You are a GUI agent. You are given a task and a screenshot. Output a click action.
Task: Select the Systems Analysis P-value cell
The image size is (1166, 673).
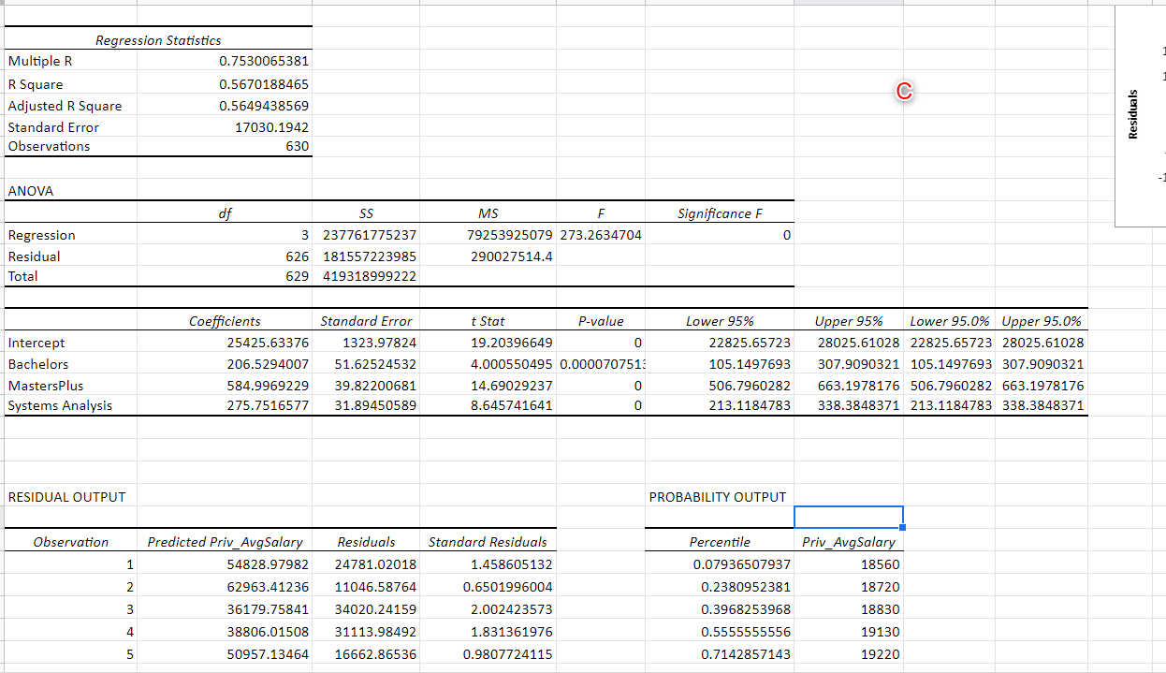[x=600, y=405]
